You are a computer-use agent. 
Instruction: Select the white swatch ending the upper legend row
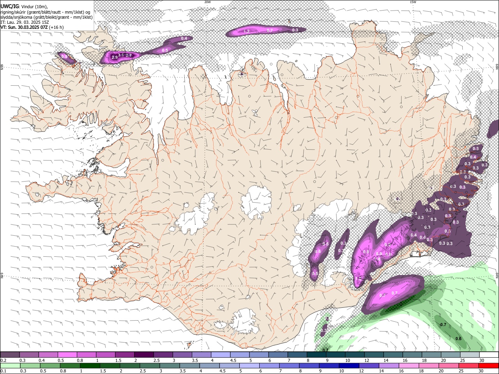point(489,355)
